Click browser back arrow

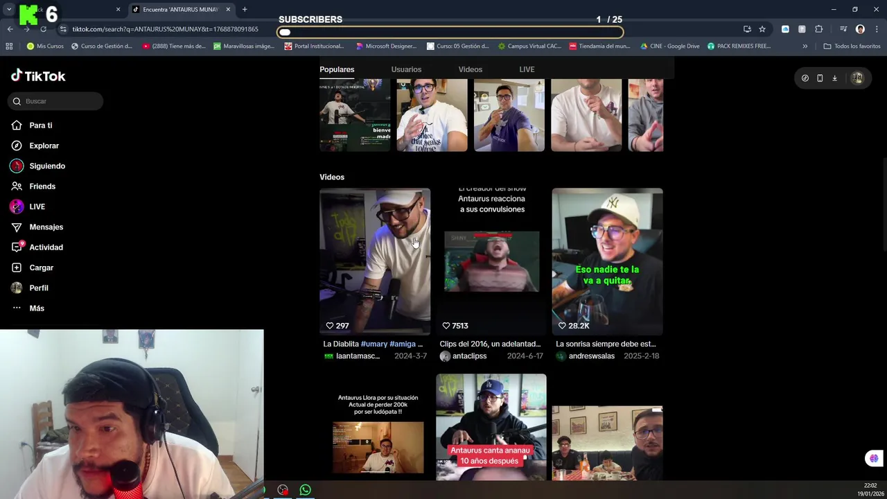click(x=10, y=29)
